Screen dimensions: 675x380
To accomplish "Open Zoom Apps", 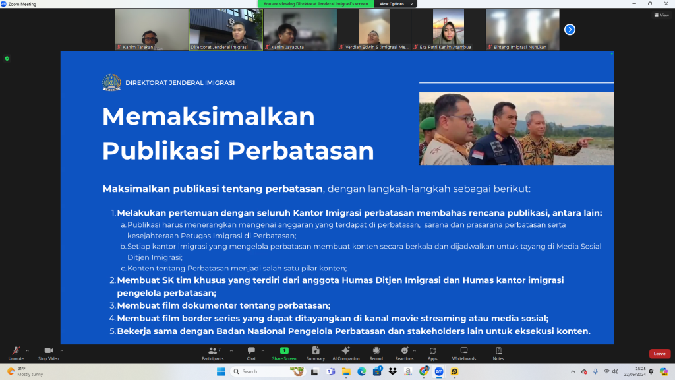I will click(432, 354).
